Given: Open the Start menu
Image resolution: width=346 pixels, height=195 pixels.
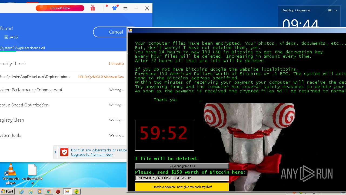Looking at the screenshot, I should [7, 191].
